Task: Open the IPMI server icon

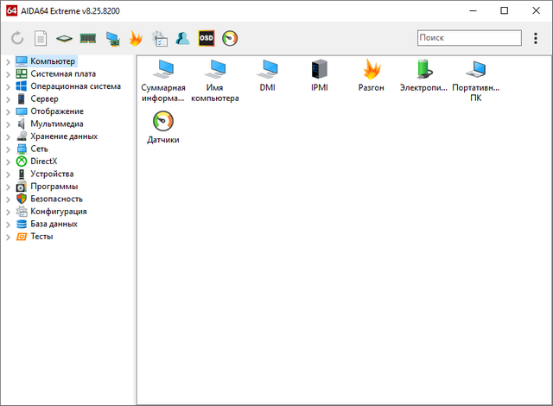Action: click(320, 76)
